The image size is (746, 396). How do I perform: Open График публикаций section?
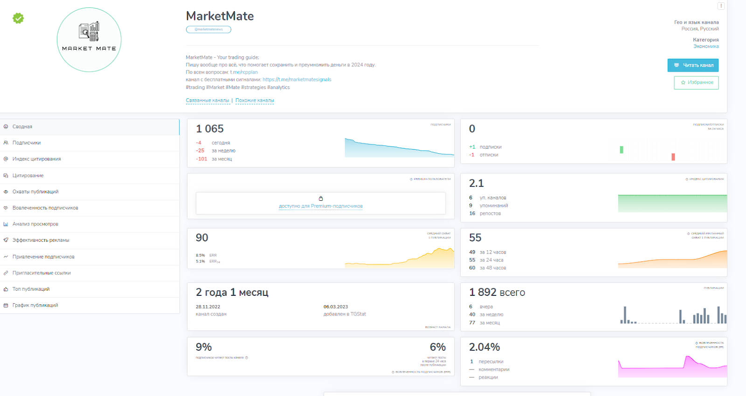tap(90, 306)
